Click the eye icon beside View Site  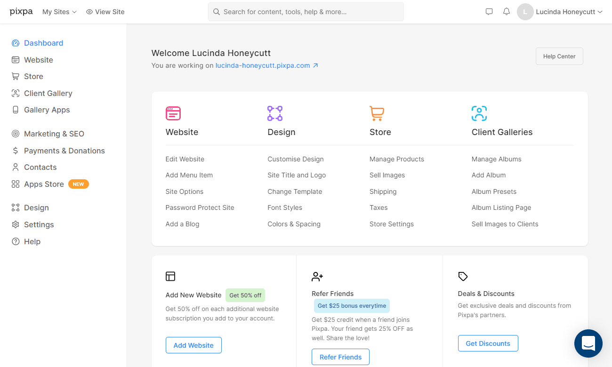tap(89, 12)
